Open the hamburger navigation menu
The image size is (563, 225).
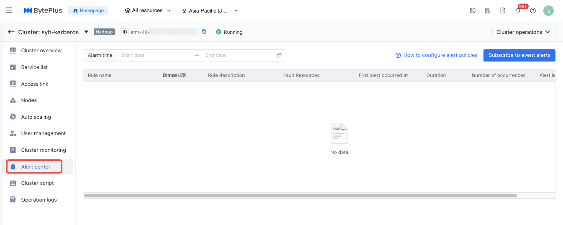(9, 10)
